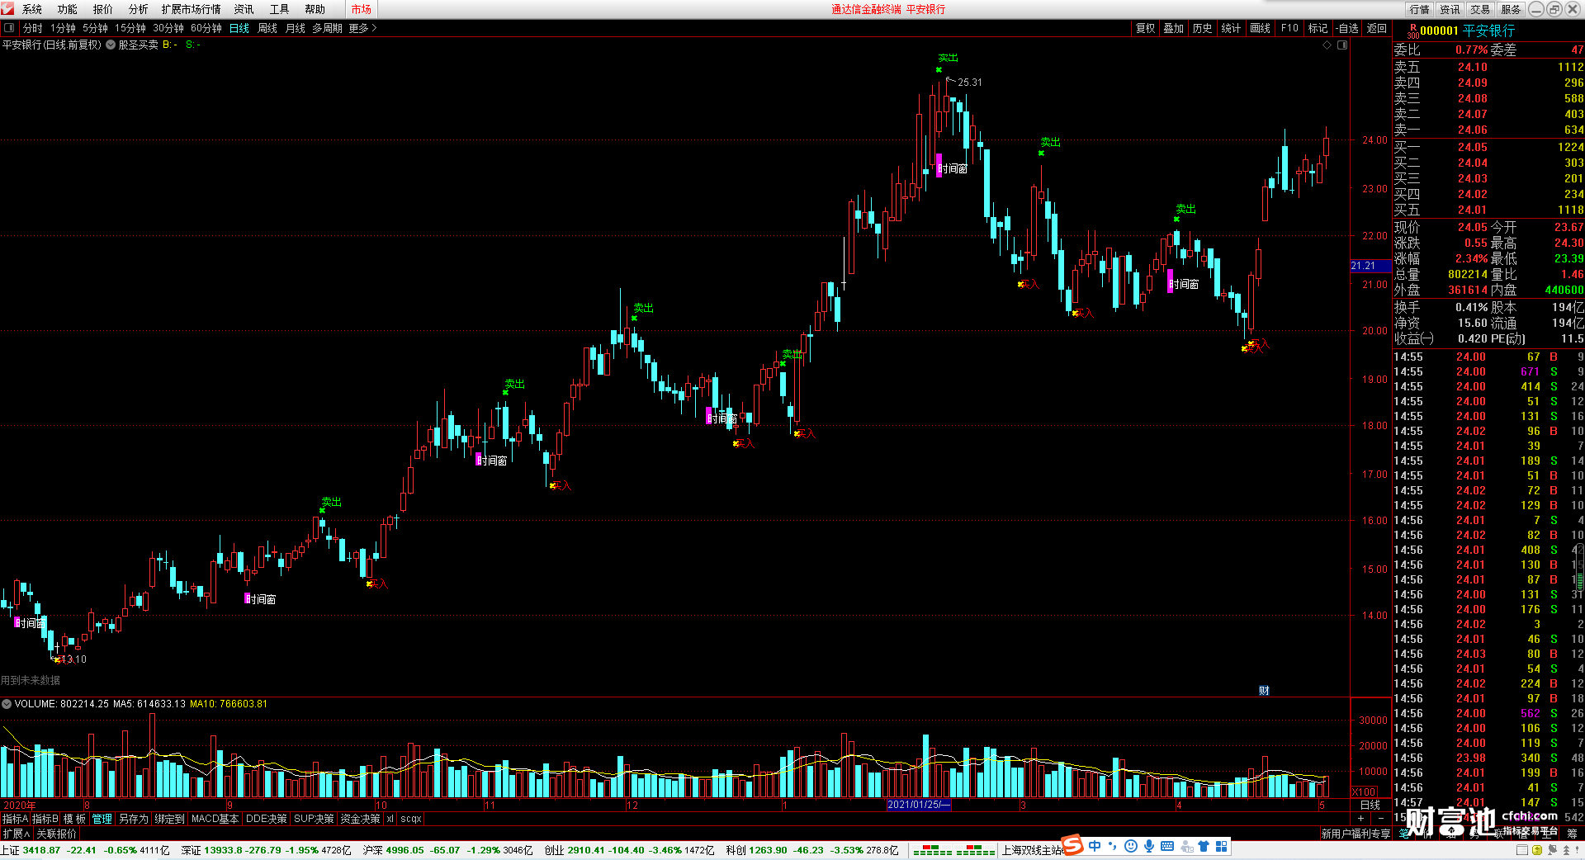Select the 指标A tab

[x=15, y=819]
